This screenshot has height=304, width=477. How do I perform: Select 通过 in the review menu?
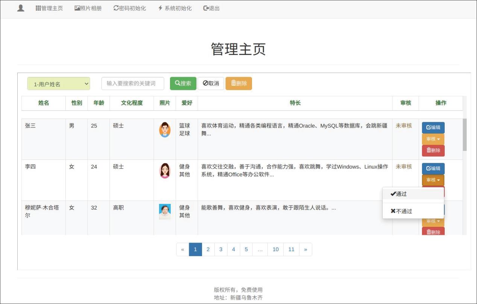(399, 194)
